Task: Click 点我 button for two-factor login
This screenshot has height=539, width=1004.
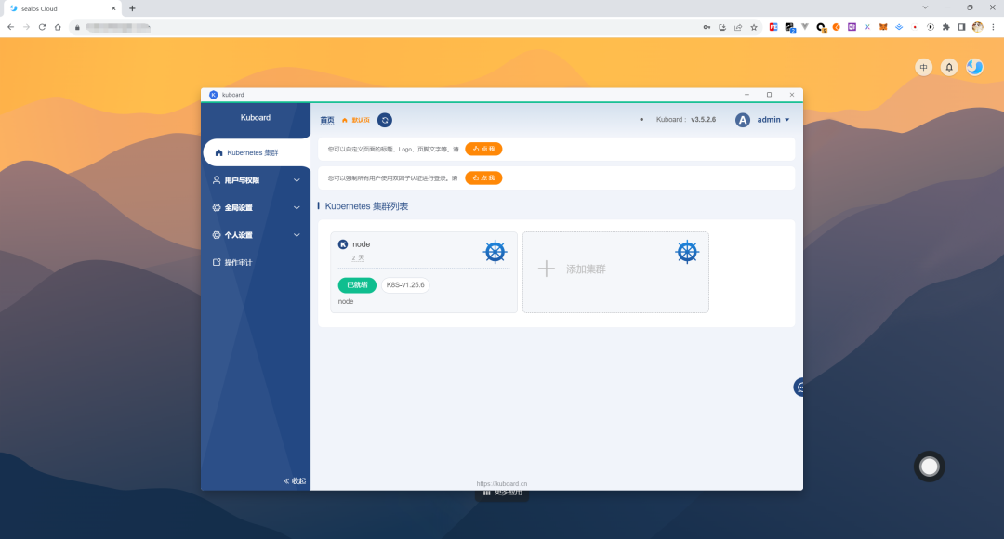Action: click(483, 177)
